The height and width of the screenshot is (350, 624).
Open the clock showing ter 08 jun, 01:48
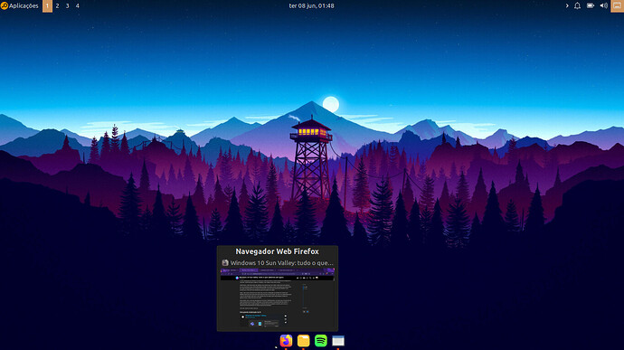[311, 6]
